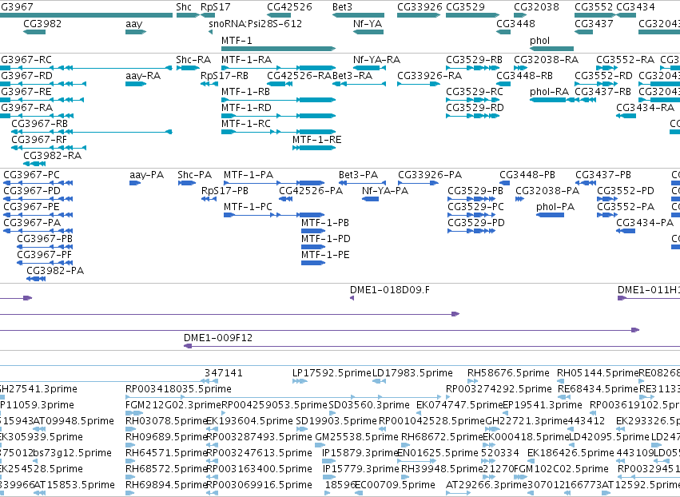Open the aay-RA transcript label

point(143,76)
